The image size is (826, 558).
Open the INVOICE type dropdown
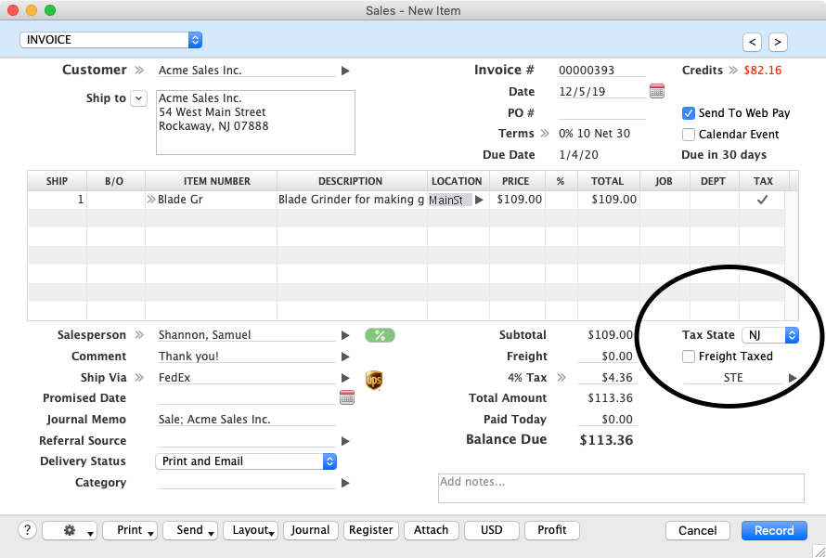click(110, 40)
